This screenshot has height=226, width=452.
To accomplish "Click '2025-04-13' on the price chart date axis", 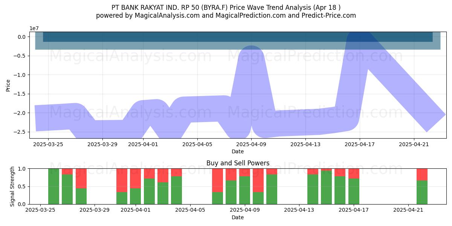I will tap(306, 144).
